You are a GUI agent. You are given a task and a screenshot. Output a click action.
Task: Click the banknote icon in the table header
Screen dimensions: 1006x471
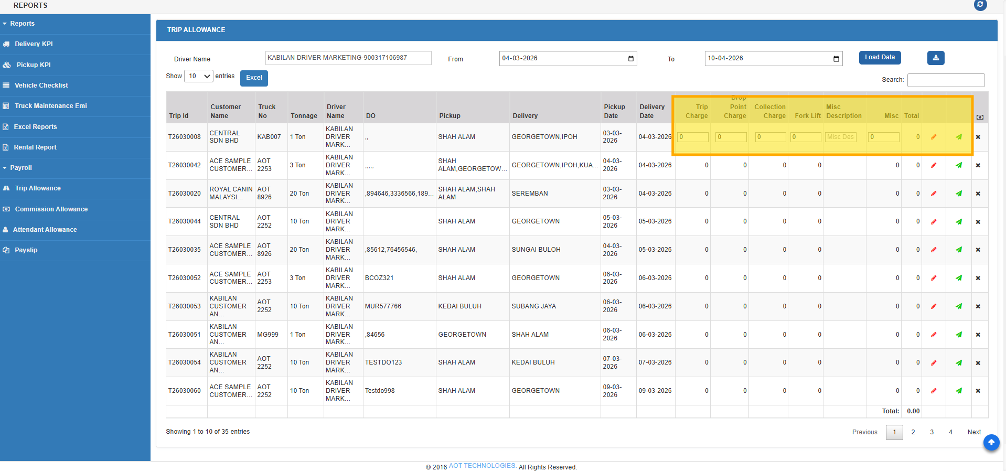coord(980,117)
